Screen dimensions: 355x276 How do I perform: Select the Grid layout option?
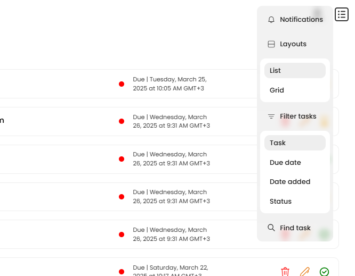tap(295, 90)
